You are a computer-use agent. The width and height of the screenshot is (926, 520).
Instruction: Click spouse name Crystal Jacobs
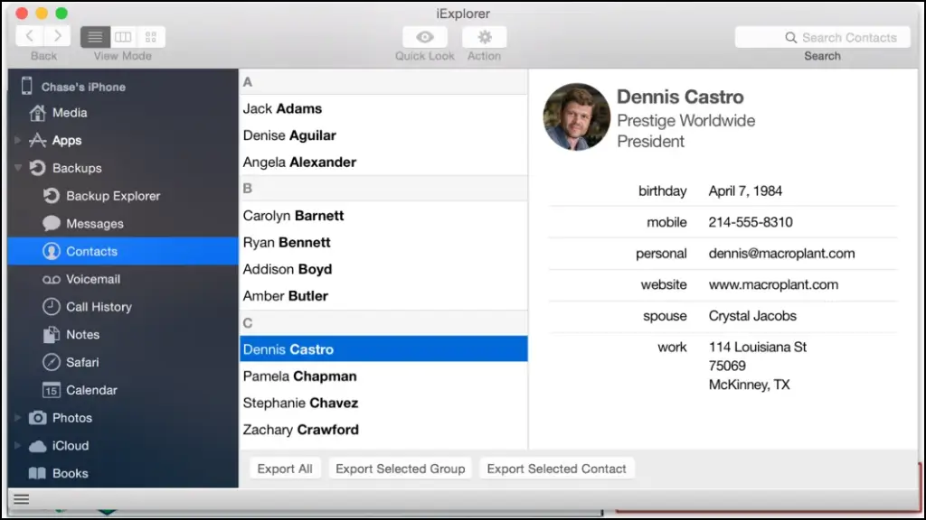tap(751, 316)
